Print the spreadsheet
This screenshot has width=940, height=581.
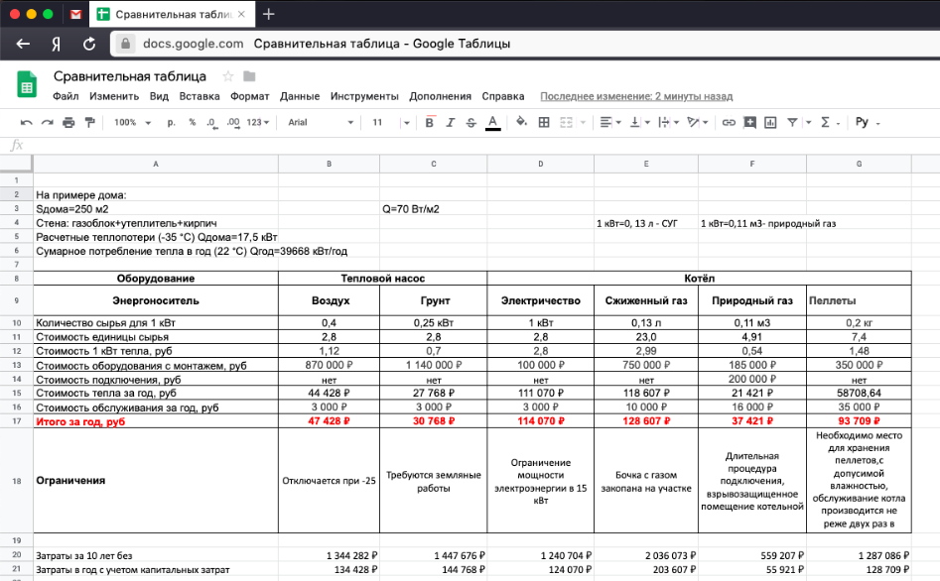68,123
